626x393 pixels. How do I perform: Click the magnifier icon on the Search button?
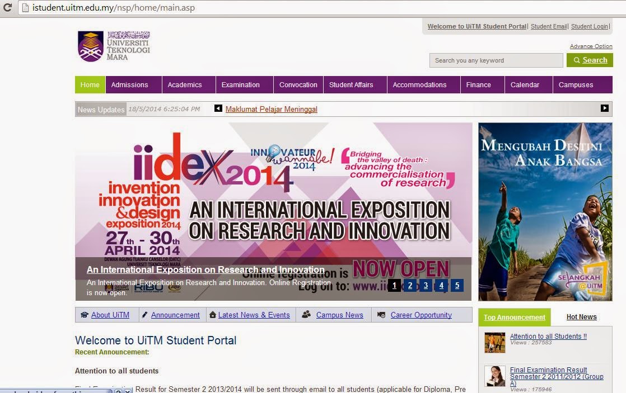click(577, 60)
